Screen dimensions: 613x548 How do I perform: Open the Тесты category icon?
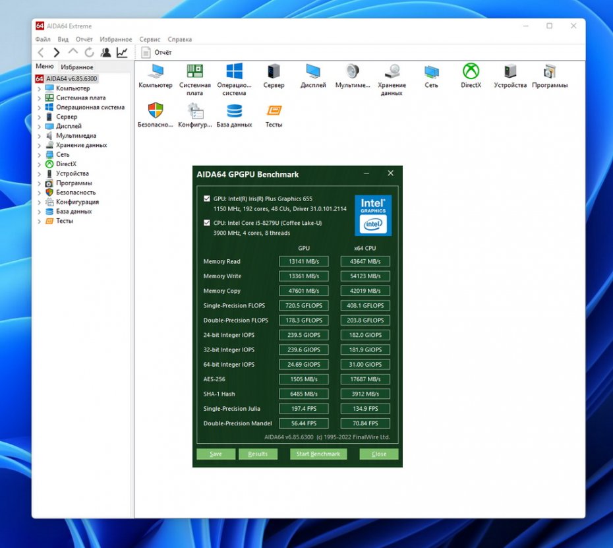pyautogui.click(x=274, y=111)
